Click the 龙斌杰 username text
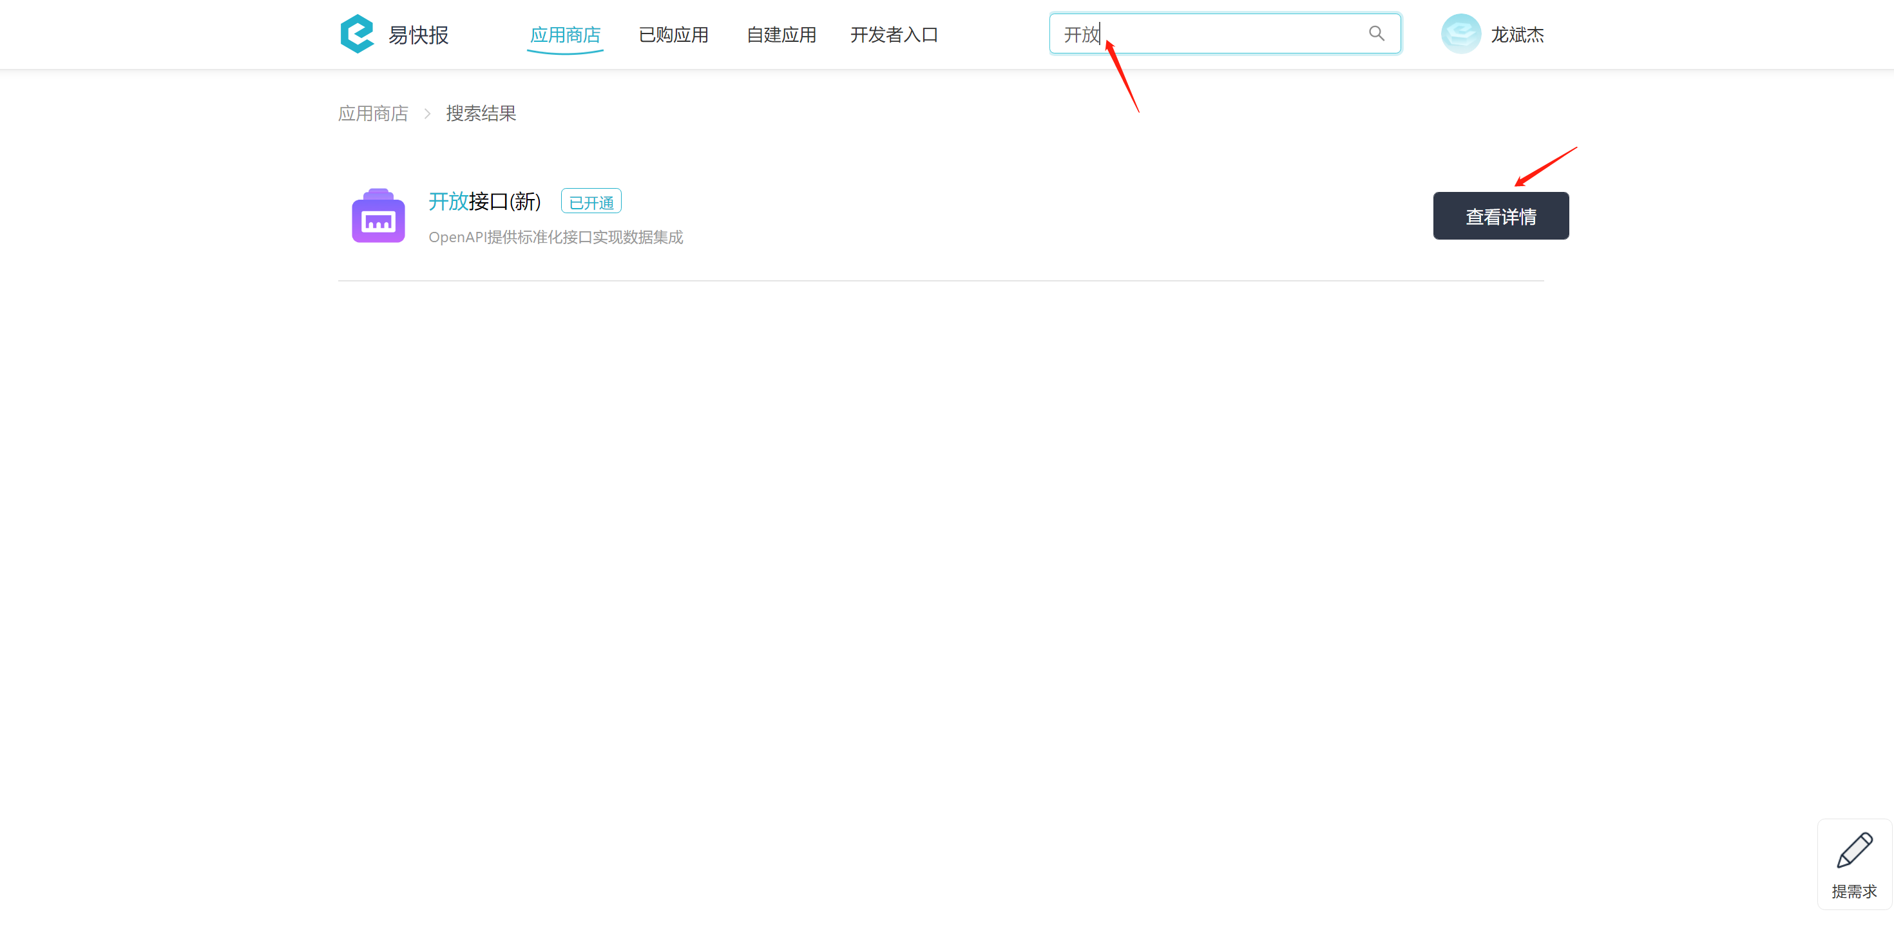 coord(1517,35)
